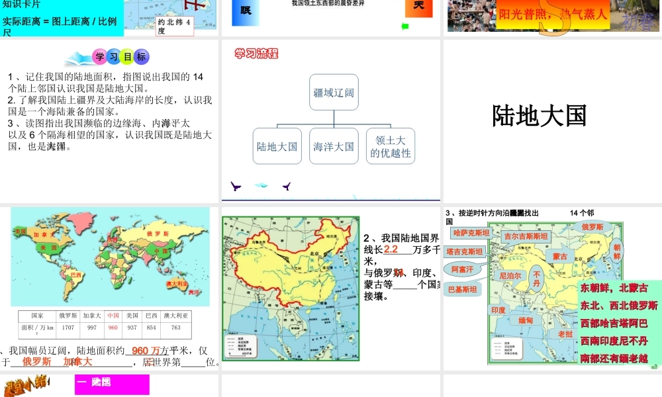Open the 学习目标 slide thumbnail
This screenshot has width=662, height=397.
(x=109, y=121)
